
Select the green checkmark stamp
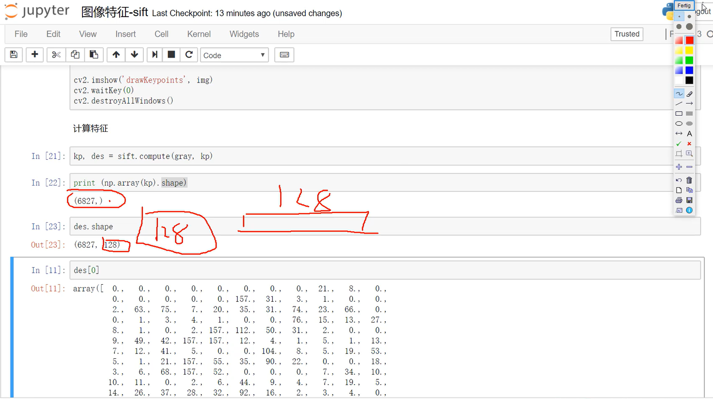coord(679,144)
